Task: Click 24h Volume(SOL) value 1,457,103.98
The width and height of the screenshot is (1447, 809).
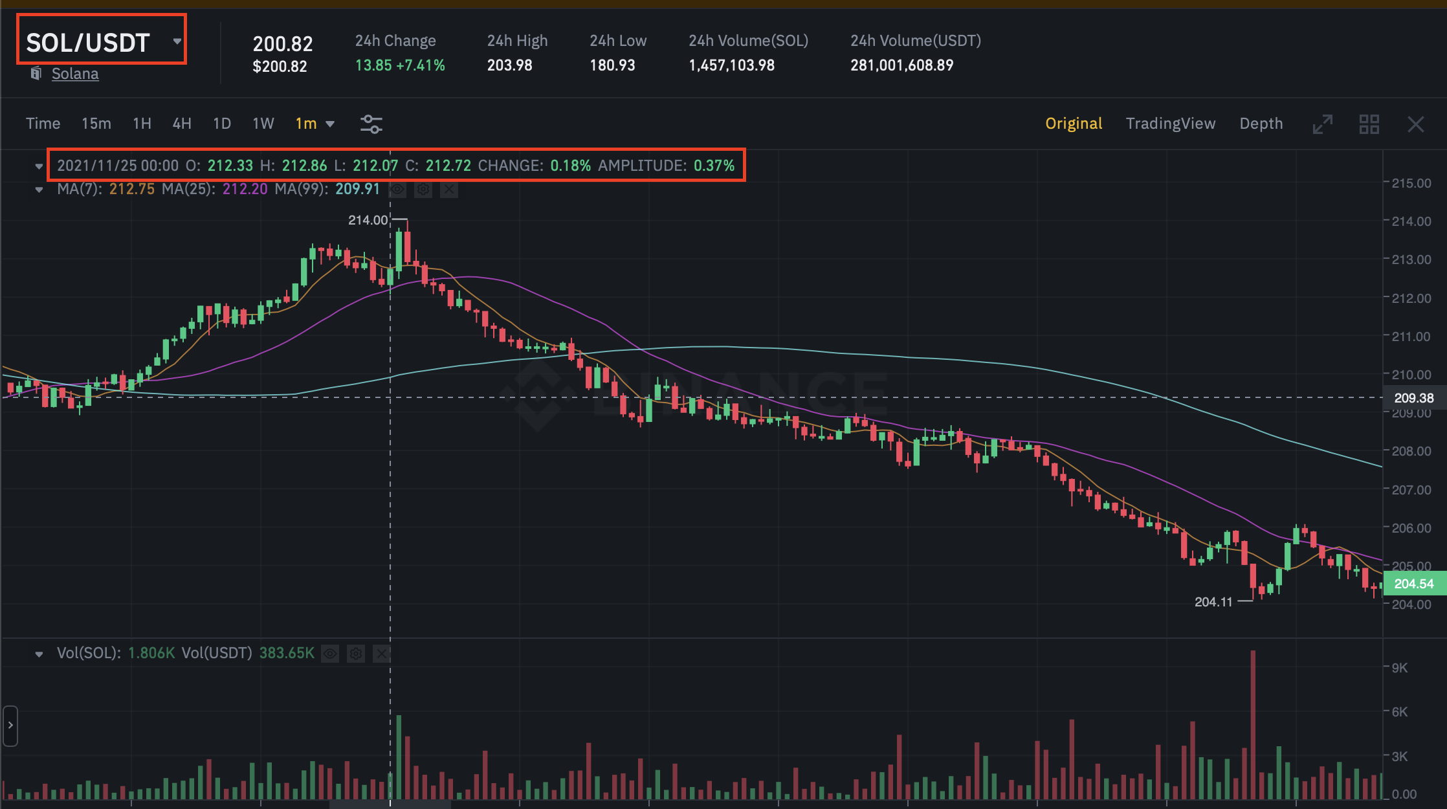Action: 731,65
